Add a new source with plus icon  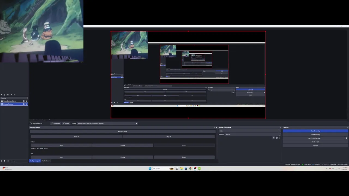pyautogui.click(x=2, y=161)
